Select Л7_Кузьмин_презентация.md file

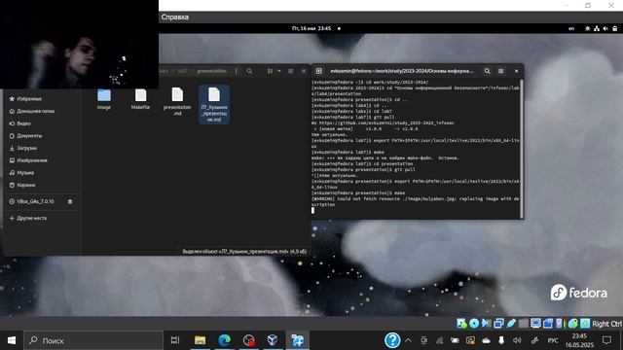(214, 104)
